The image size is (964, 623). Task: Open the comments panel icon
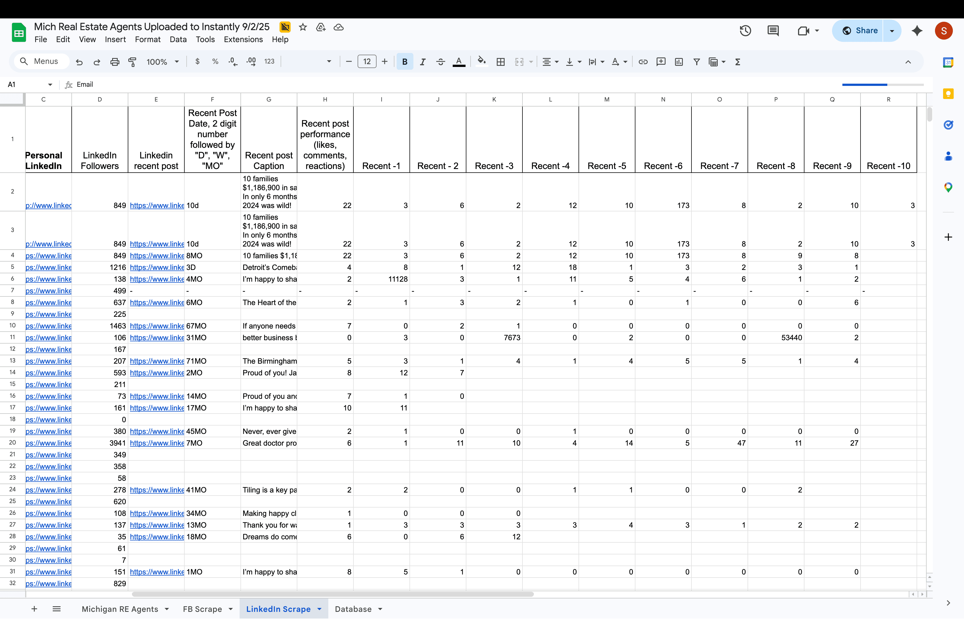coord(773,31)
